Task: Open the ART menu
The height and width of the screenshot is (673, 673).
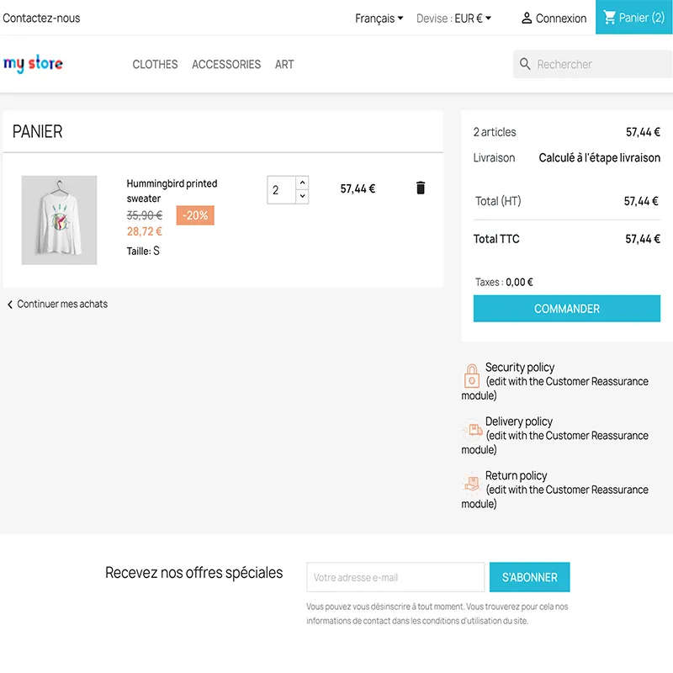Action: 284,65
